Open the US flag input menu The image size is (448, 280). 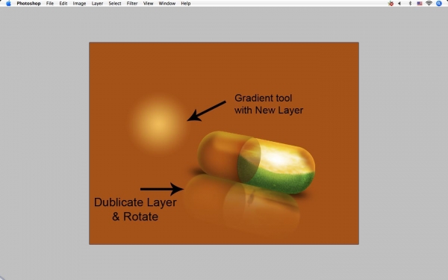tap(420, 4)
